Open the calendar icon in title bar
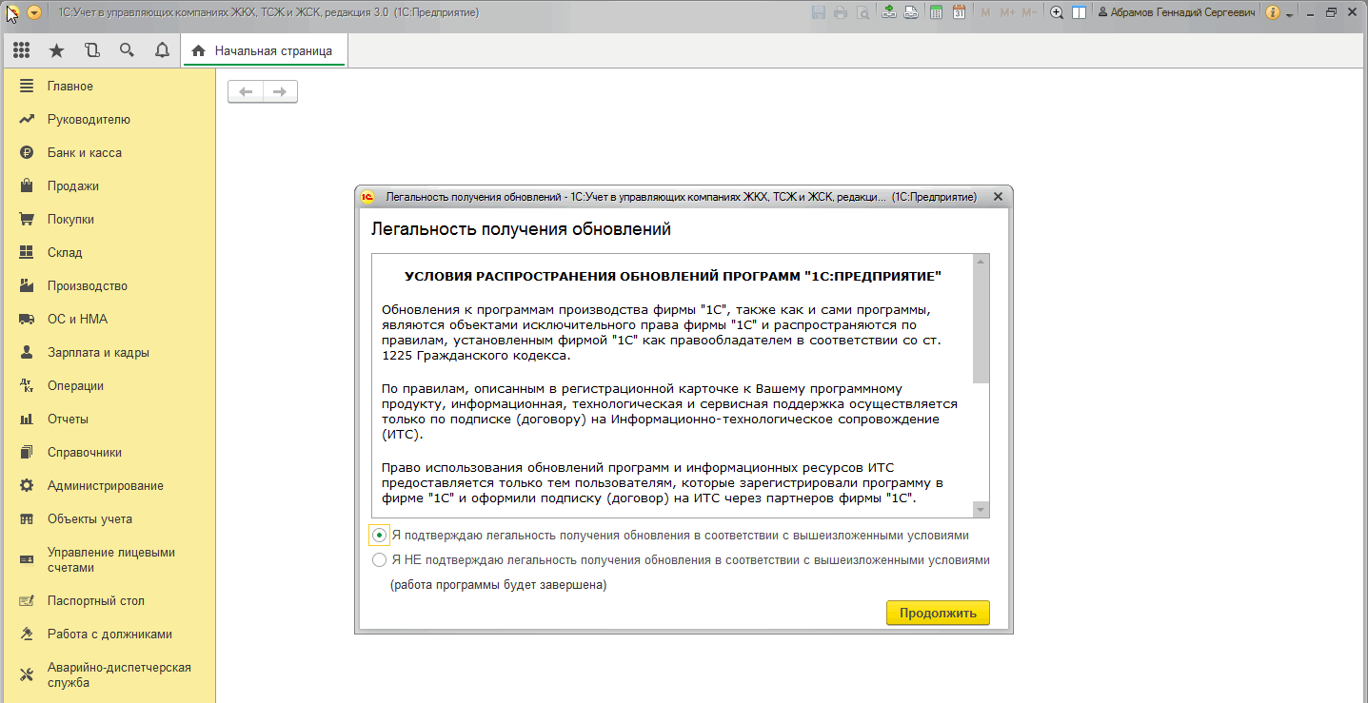Viewport: 1368px width, 703px height. 959,12
